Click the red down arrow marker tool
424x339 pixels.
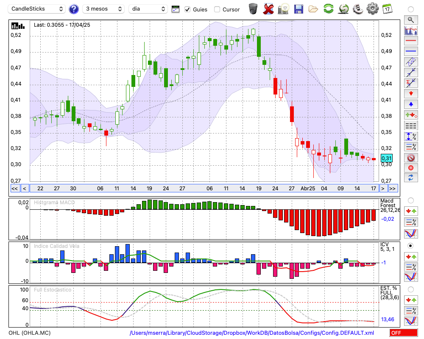pyautogui.click(x=411, y=94)
